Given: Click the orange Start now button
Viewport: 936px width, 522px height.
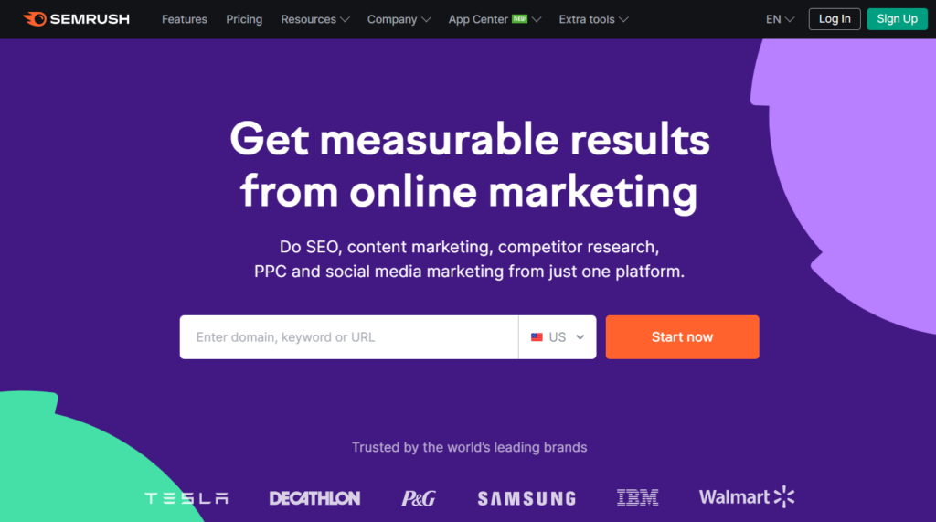Looking at the screenshot, I should 682,337.
